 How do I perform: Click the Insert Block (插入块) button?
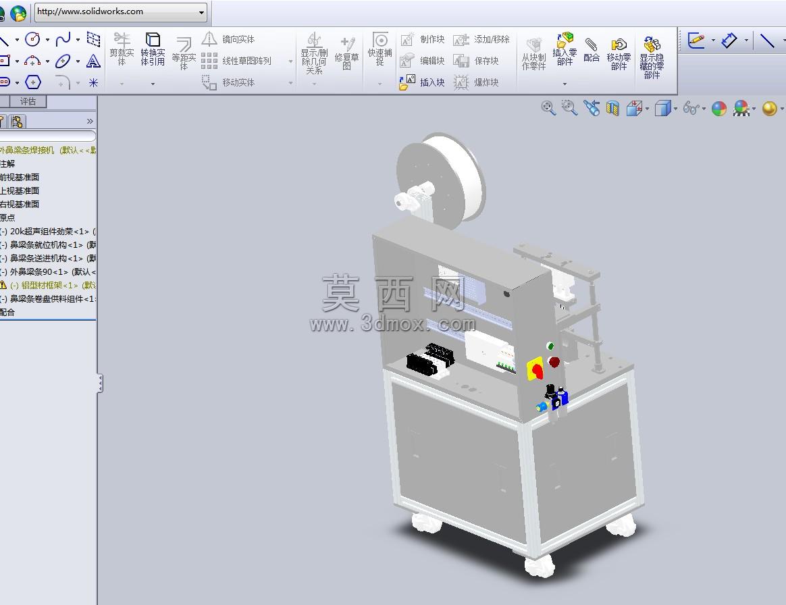click(x=422, y=82)
